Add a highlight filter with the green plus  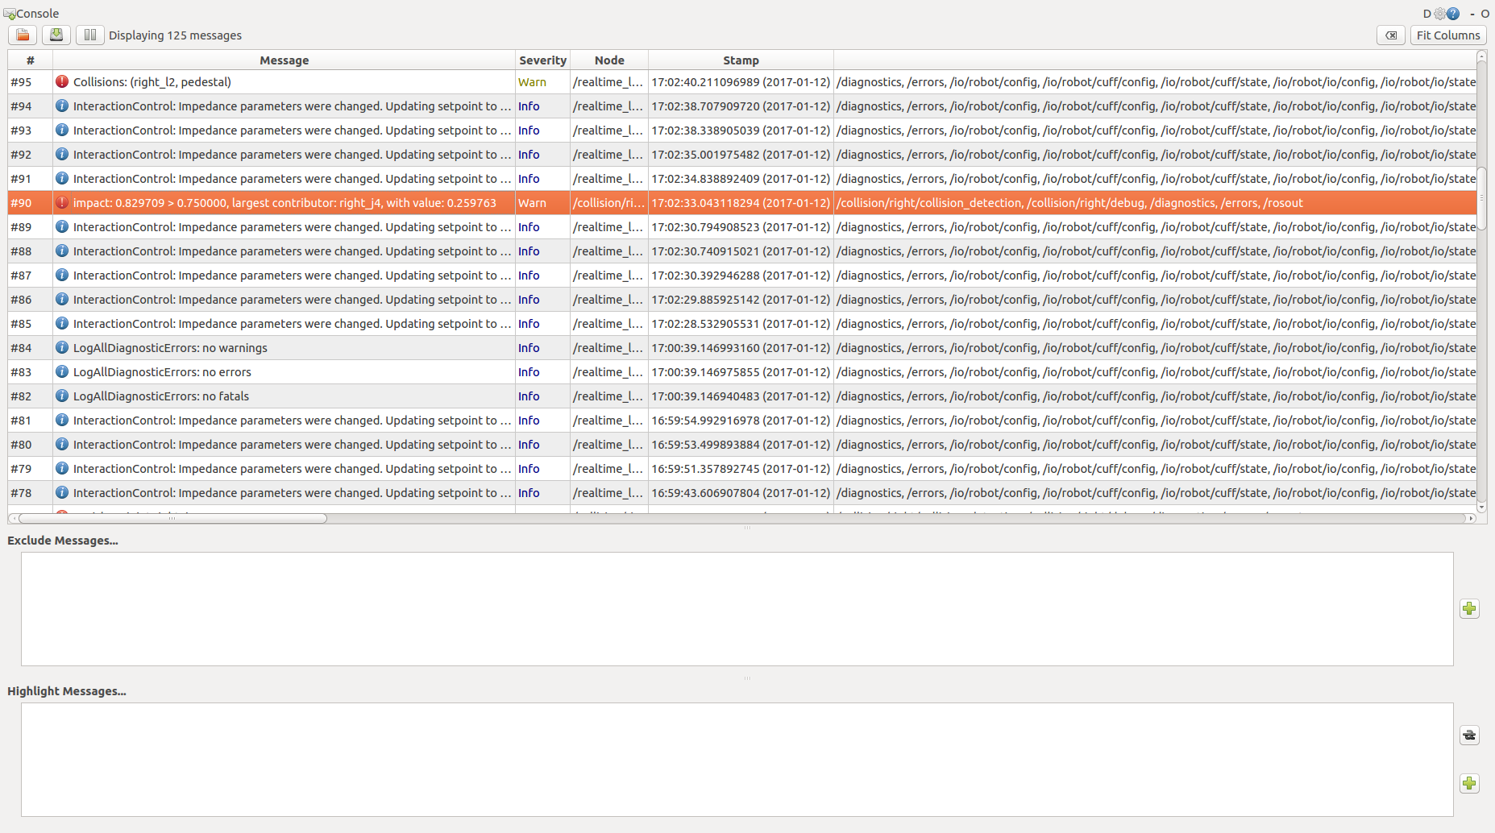click(1469, 784)
